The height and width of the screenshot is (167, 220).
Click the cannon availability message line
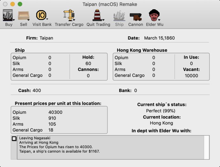60,151
